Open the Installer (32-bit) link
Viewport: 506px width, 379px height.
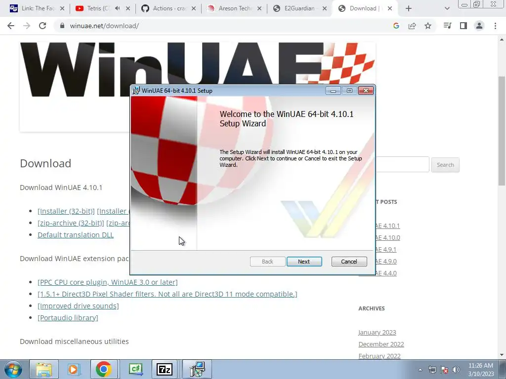tap(66, 211)
